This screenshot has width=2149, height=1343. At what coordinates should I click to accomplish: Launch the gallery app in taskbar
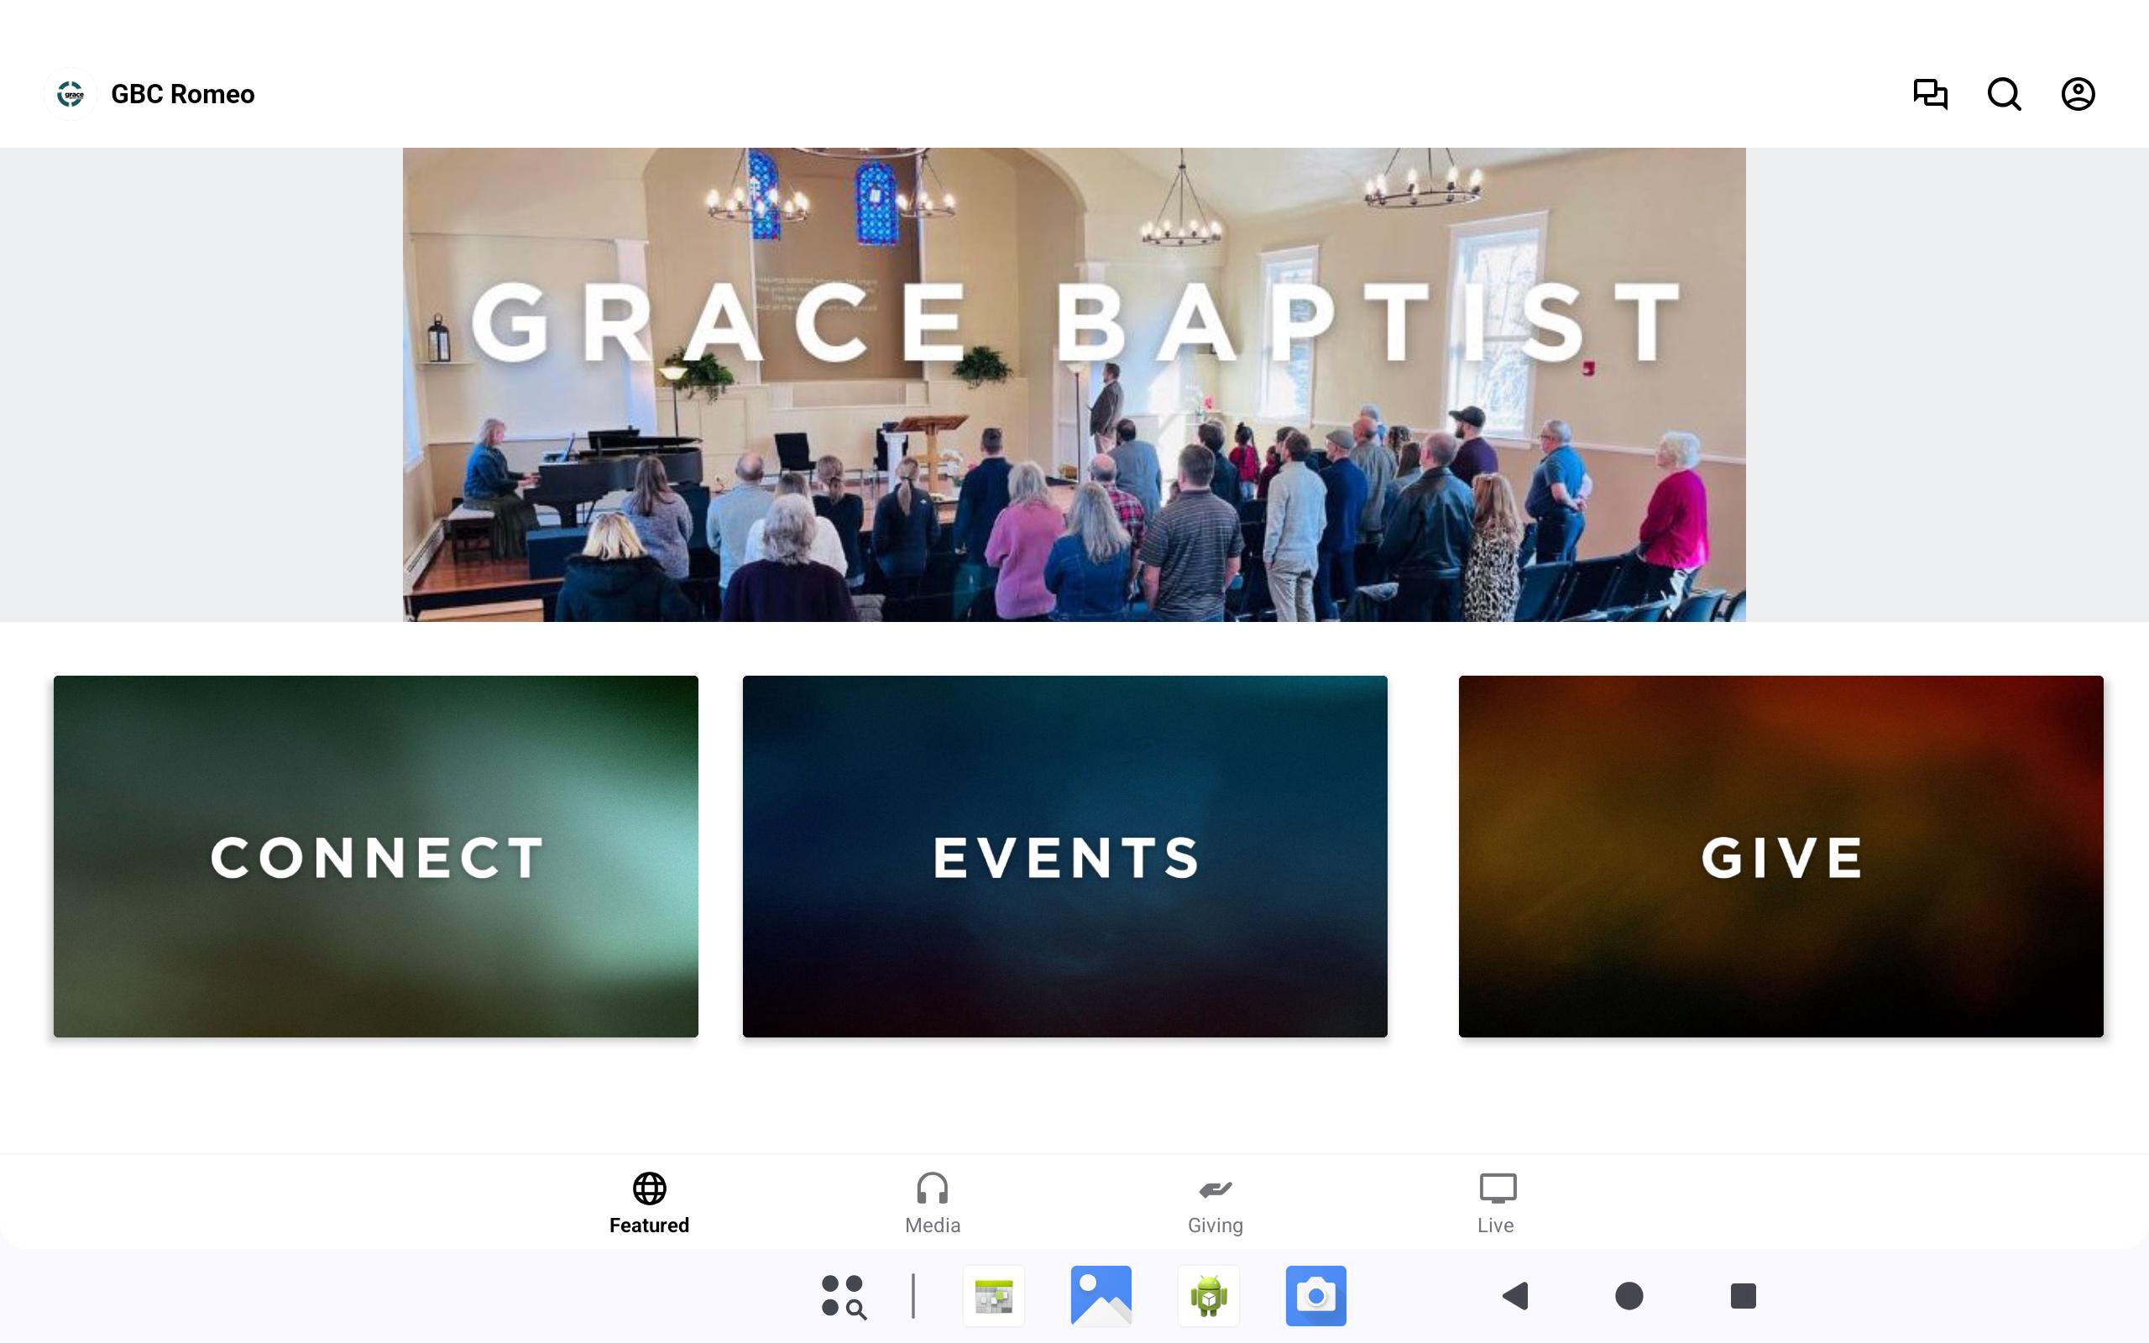click(1101, 1296)
